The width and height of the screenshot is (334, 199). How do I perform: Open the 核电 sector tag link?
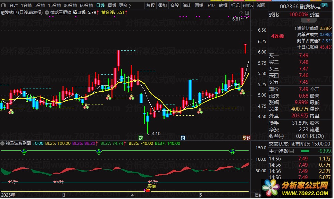(324, 5)
